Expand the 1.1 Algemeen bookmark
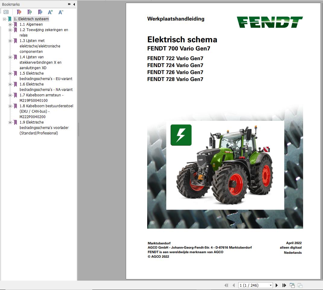Viewport: 323px width, 290px height. 10,24
